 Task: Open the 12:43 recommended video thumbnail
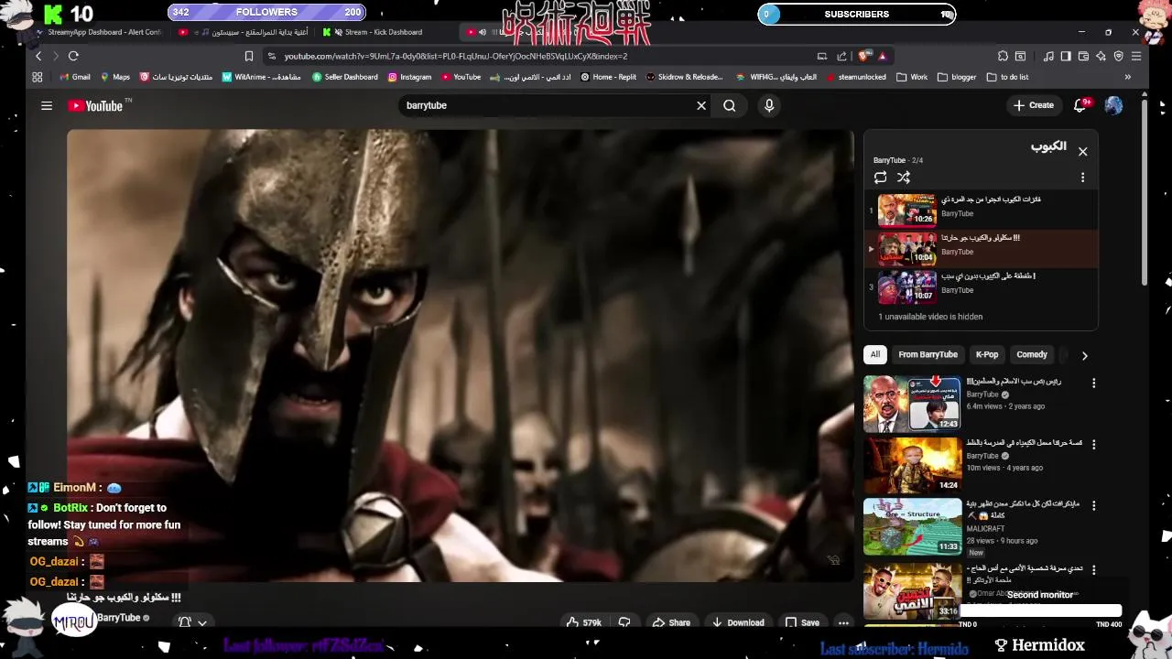[912, 403]
